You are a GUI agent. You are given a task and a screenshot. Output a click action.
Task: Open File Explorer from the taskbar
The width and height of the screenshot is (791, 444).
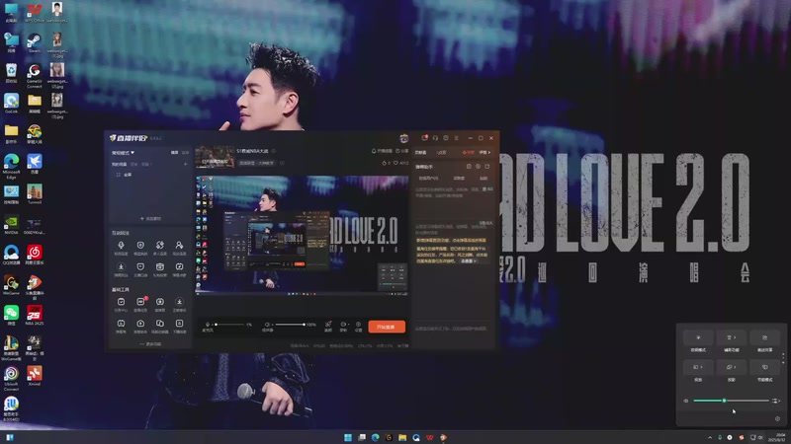pos(402,437)
